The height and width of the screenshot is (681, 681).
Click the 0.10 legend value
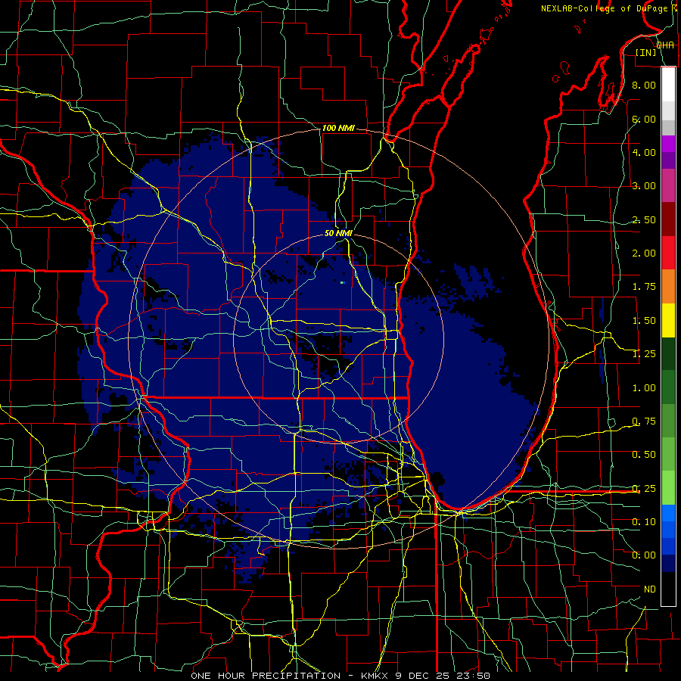tap(644, 522)
